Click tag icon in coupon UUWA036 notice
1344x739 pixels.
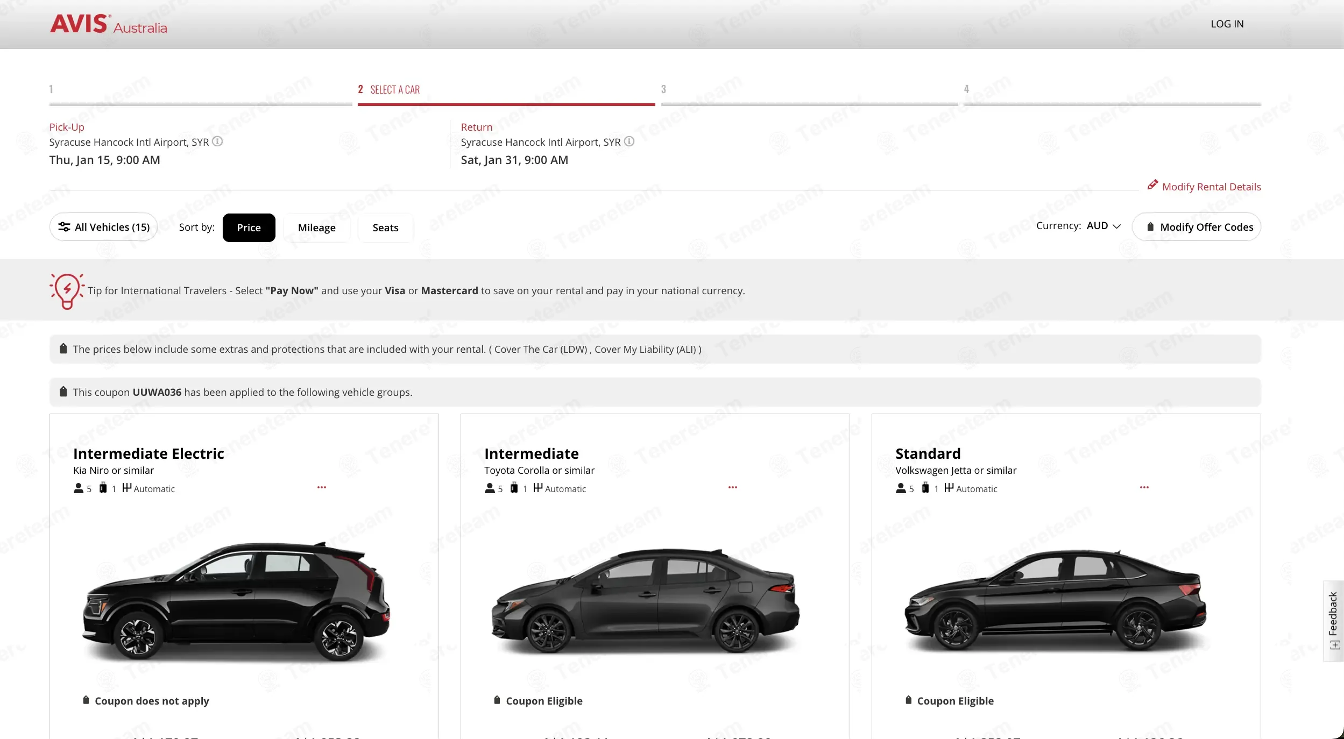[x=63, y=392]
